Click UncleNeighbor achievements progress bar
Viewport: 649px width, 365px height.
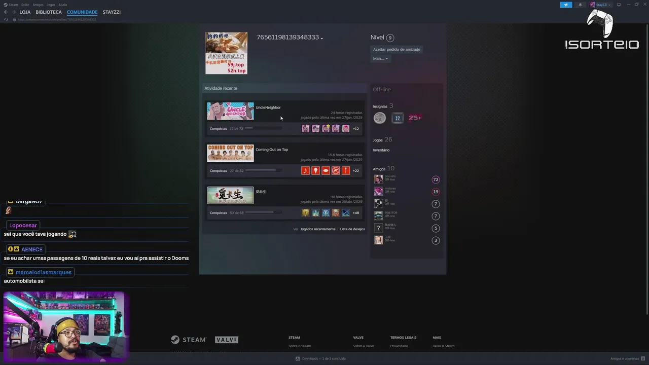(x=263, y=129)
